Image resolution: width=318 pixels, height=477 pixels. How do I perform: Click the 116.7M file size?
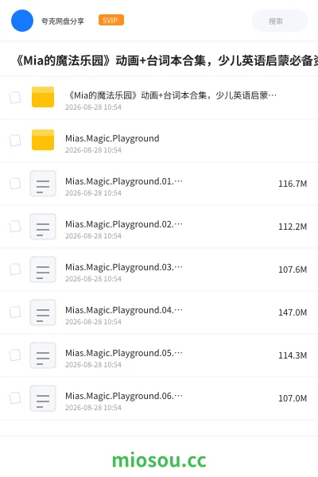[293, 184]
